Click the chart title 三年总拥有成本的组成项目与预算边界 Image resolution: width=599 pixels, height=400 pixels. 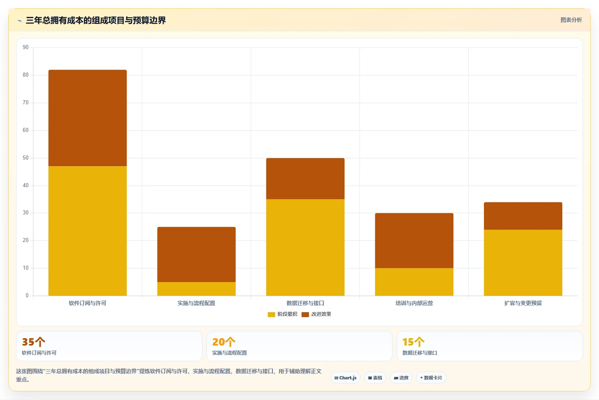pos(96,20)
